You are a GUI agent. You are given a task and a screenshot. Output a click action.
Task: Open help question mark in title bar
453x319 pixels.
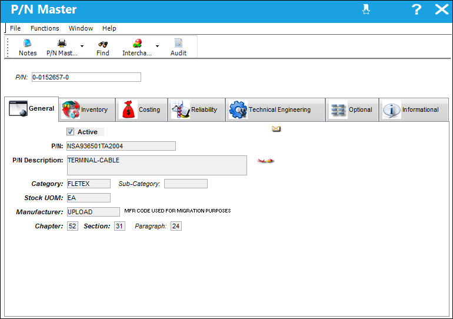click(x=417, y=9)
